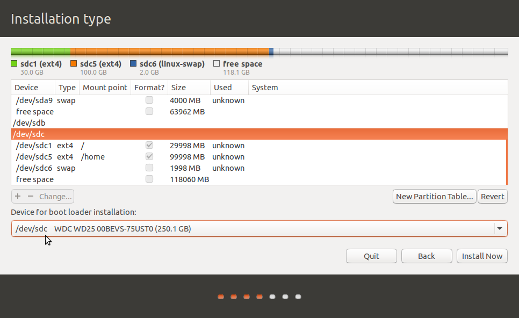Add a partition using the plus icon

click(x=17, y=196)
